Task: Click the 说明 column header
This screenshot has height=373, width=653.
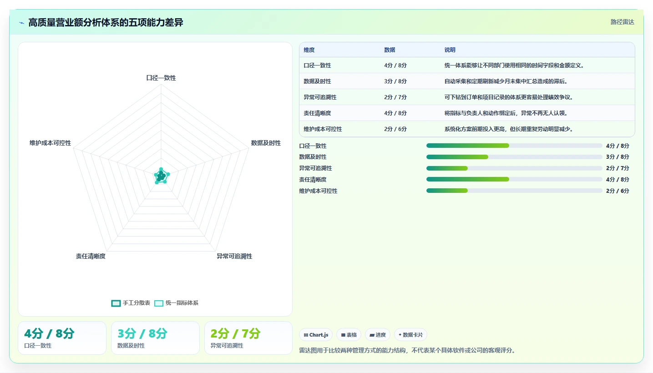Action: click(450, 50)
